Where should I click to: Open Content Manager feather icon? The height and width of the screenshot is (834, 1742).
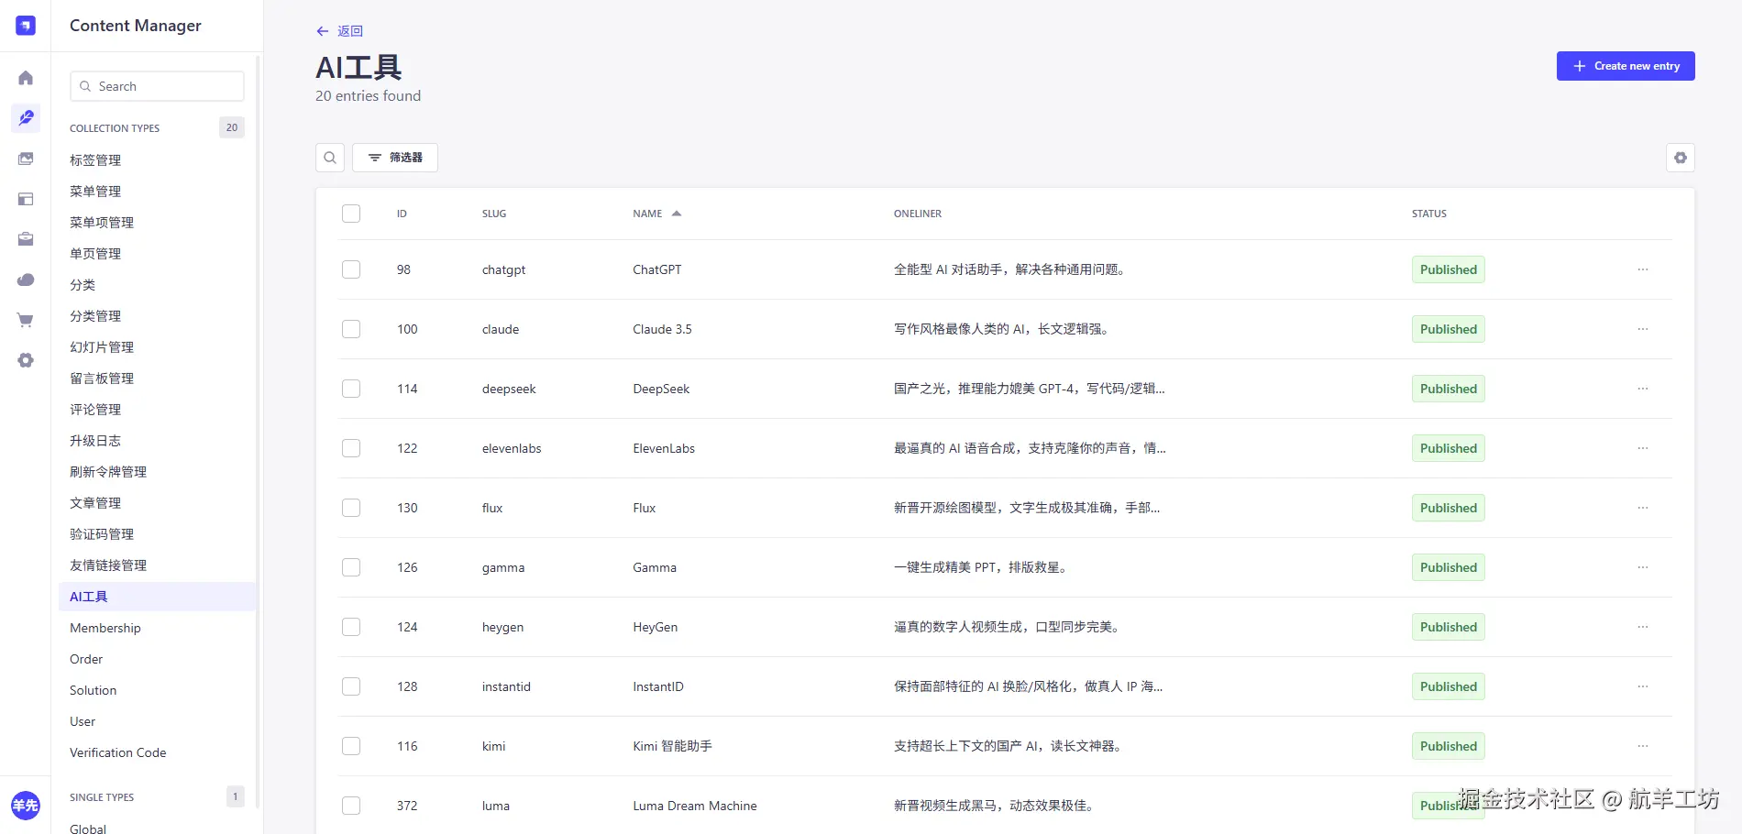tap(26, 118)
